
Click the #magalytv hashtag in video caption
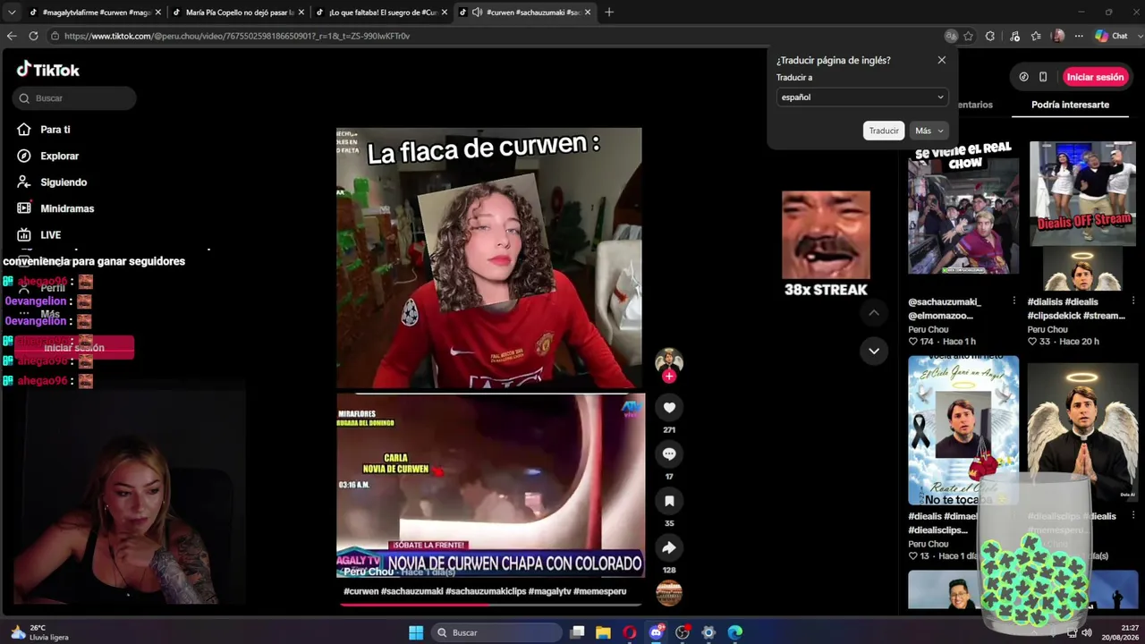549,591
